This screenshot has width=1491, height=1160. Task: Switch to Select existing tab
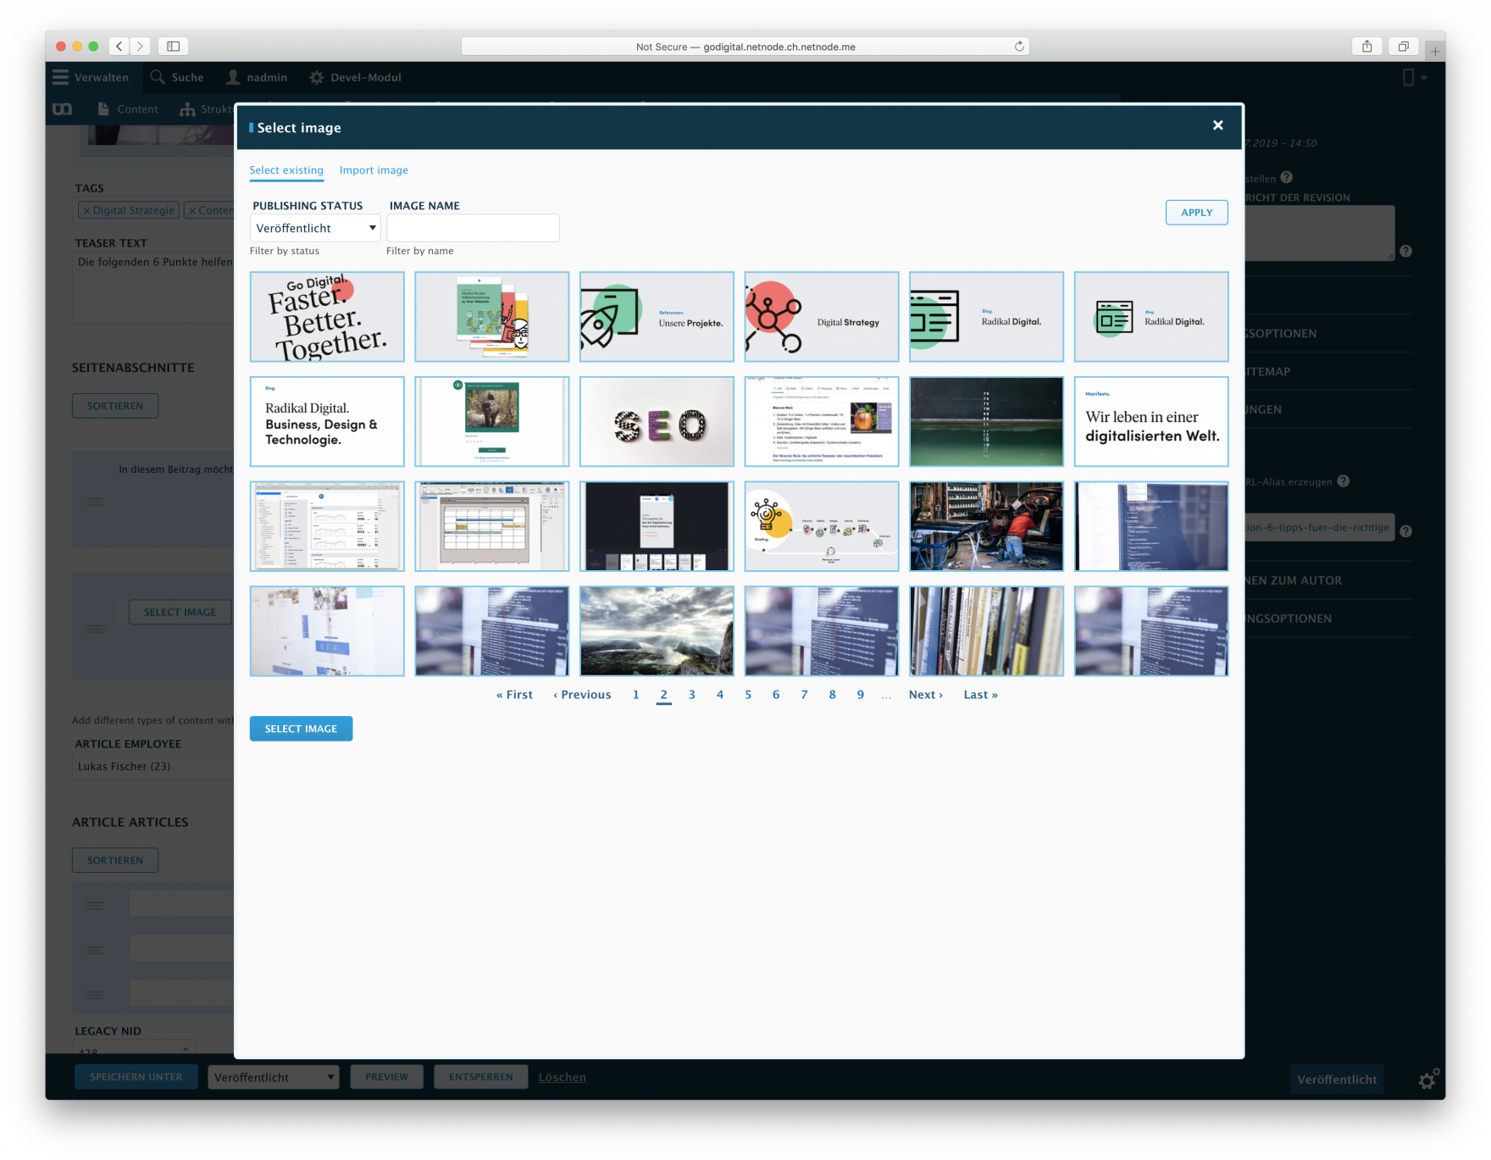coord(286,170)
